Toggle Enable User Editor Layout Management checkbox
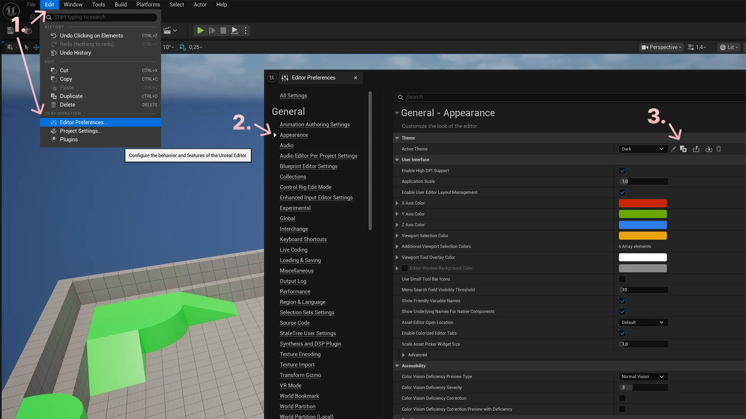Image resolution: width=746 pixels, height=419 pixels. click(622, 192)
